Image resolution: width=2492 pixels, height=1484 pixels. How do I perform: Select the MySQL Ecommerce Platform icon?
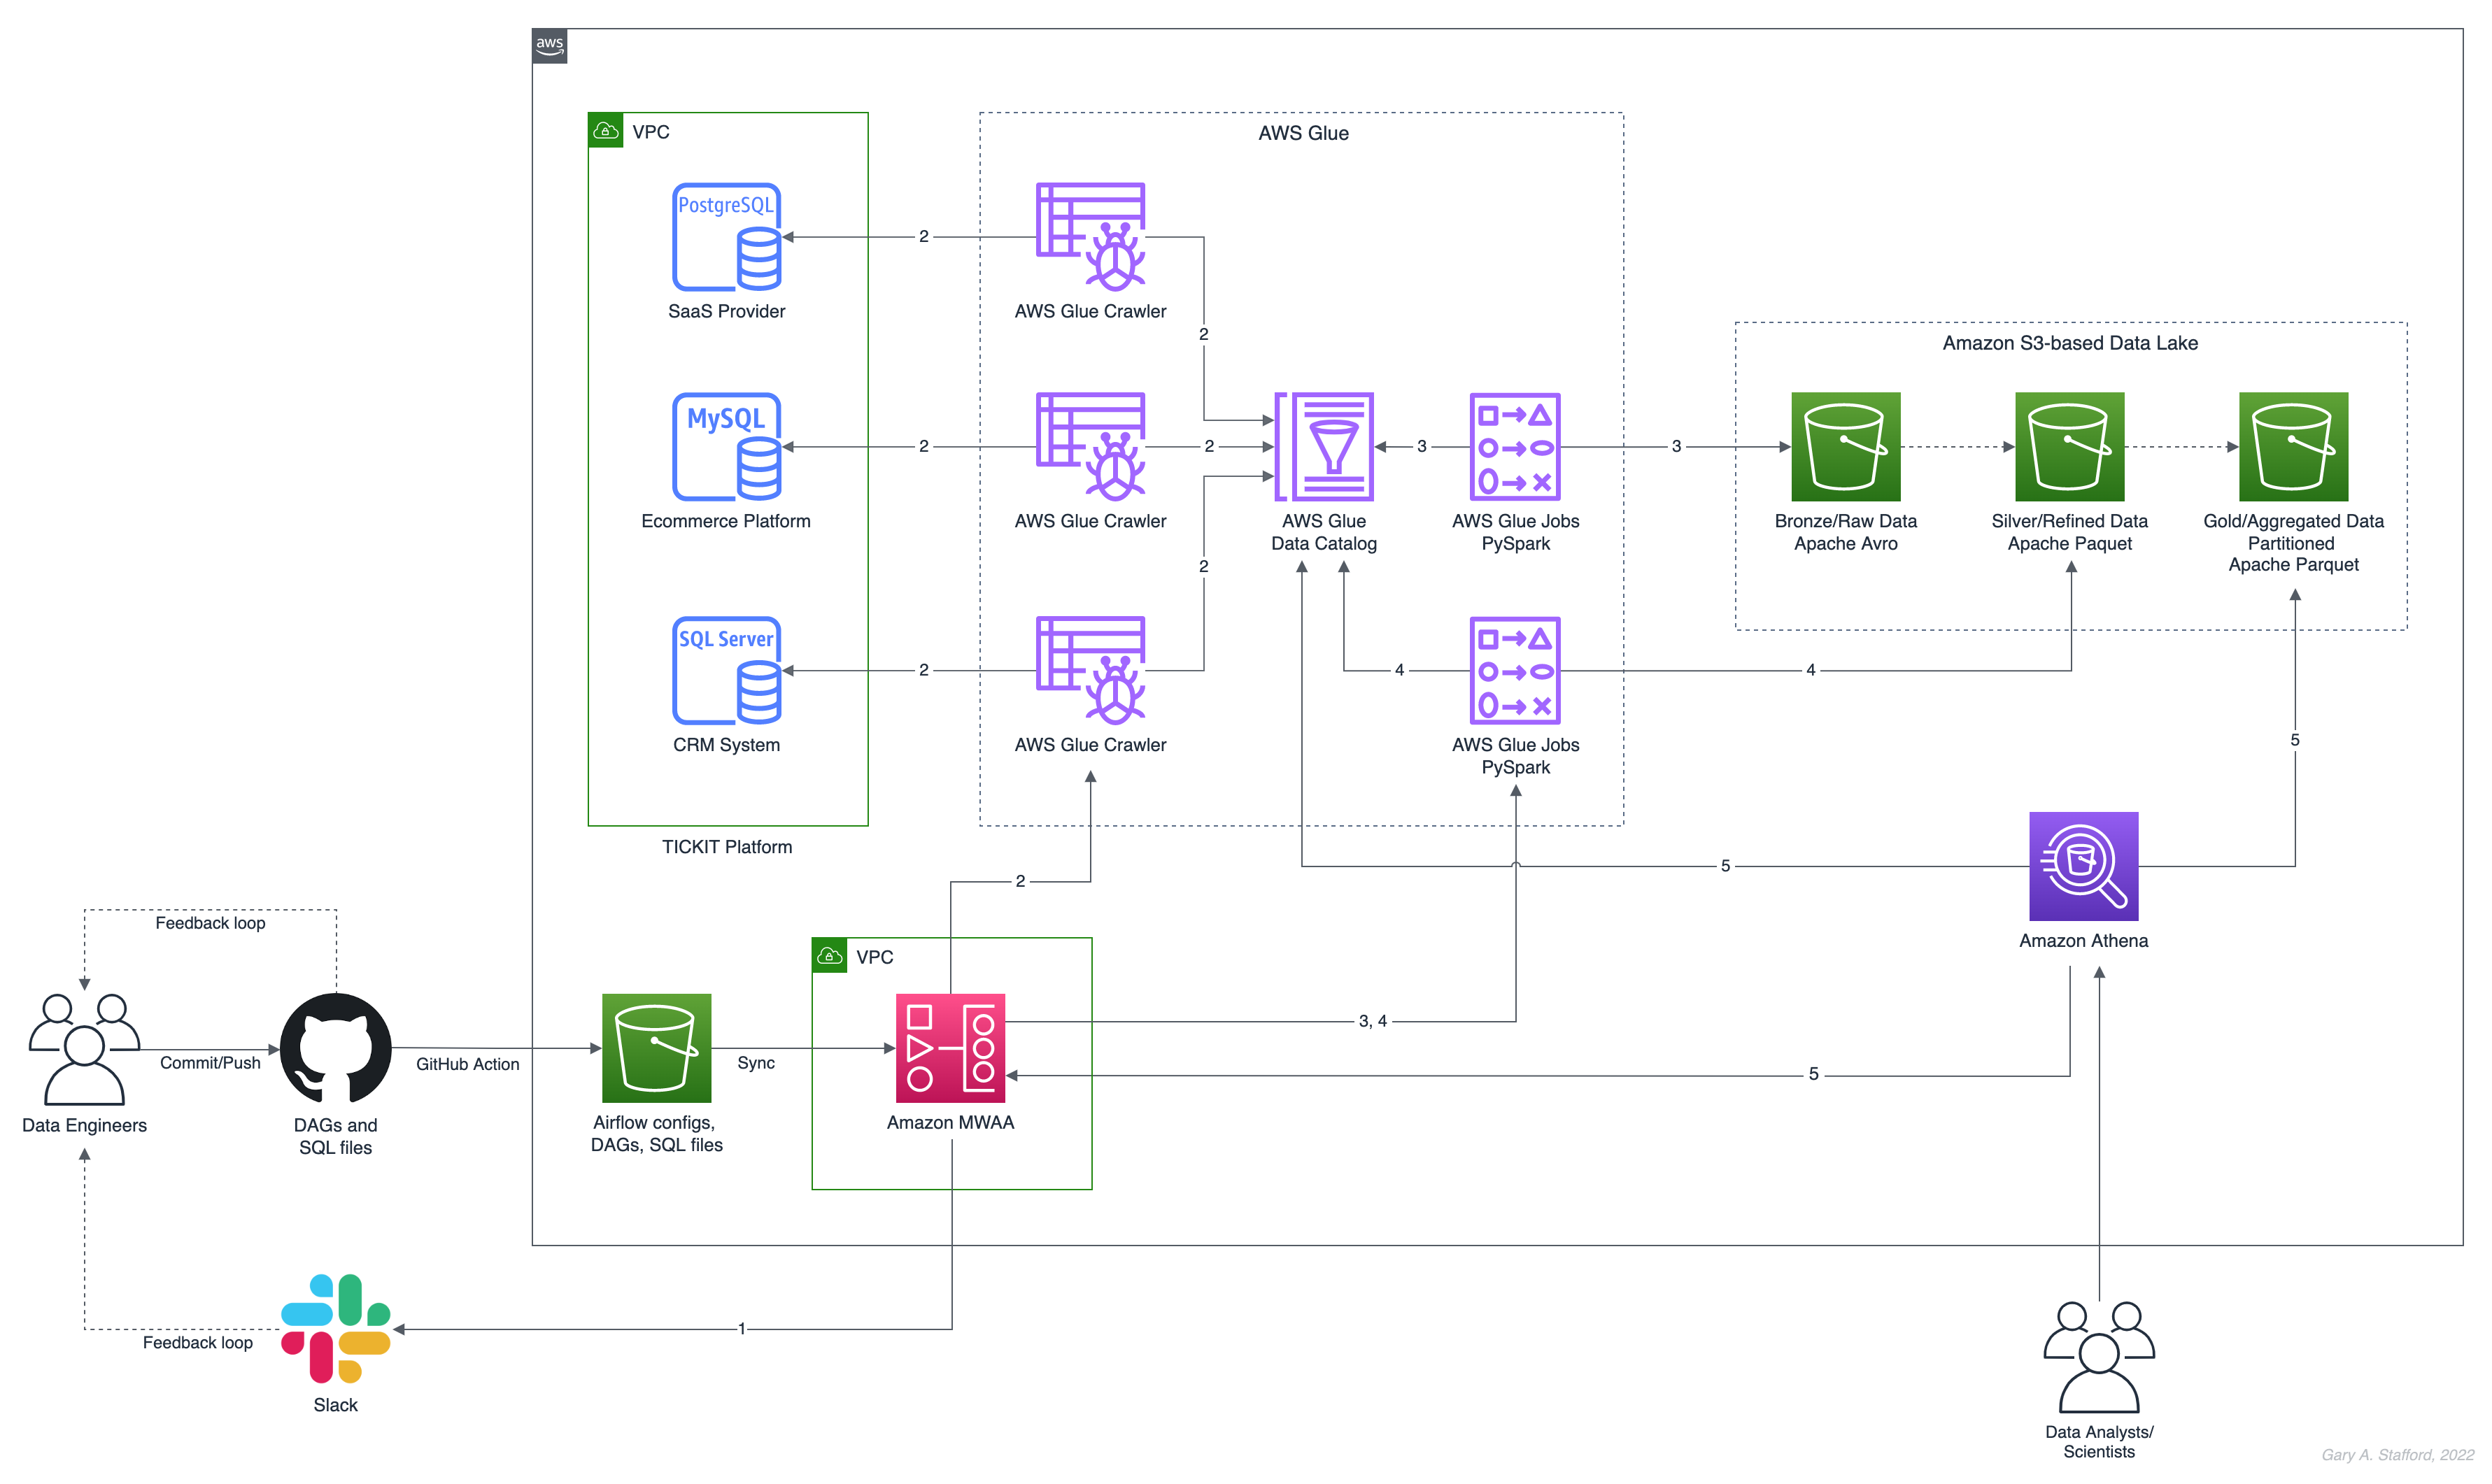point(726,447)
